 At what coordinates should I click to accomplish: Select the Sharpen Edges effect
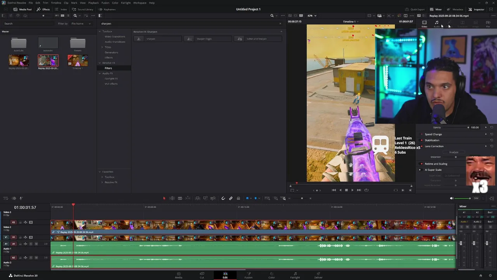[x=208, y=39]
